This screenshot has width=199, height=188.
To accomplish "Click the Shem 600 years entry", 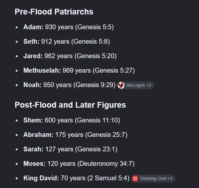I will pyautogui.click(x=72, y=120).
